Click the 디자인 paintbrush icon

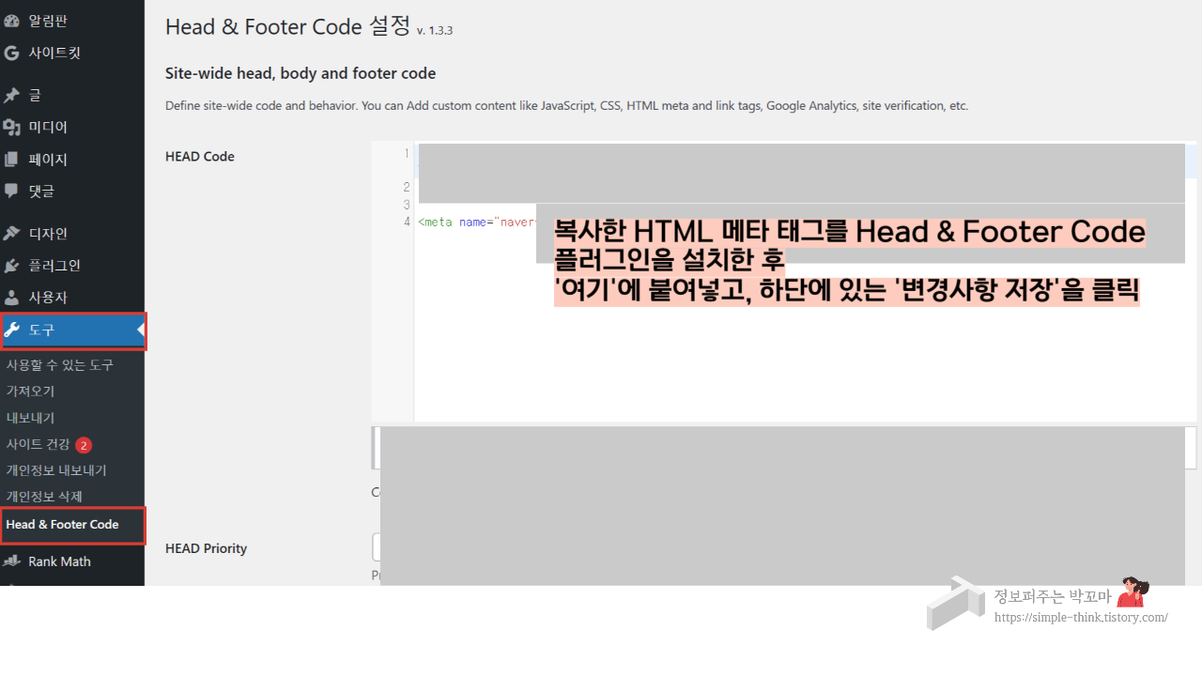11,233
